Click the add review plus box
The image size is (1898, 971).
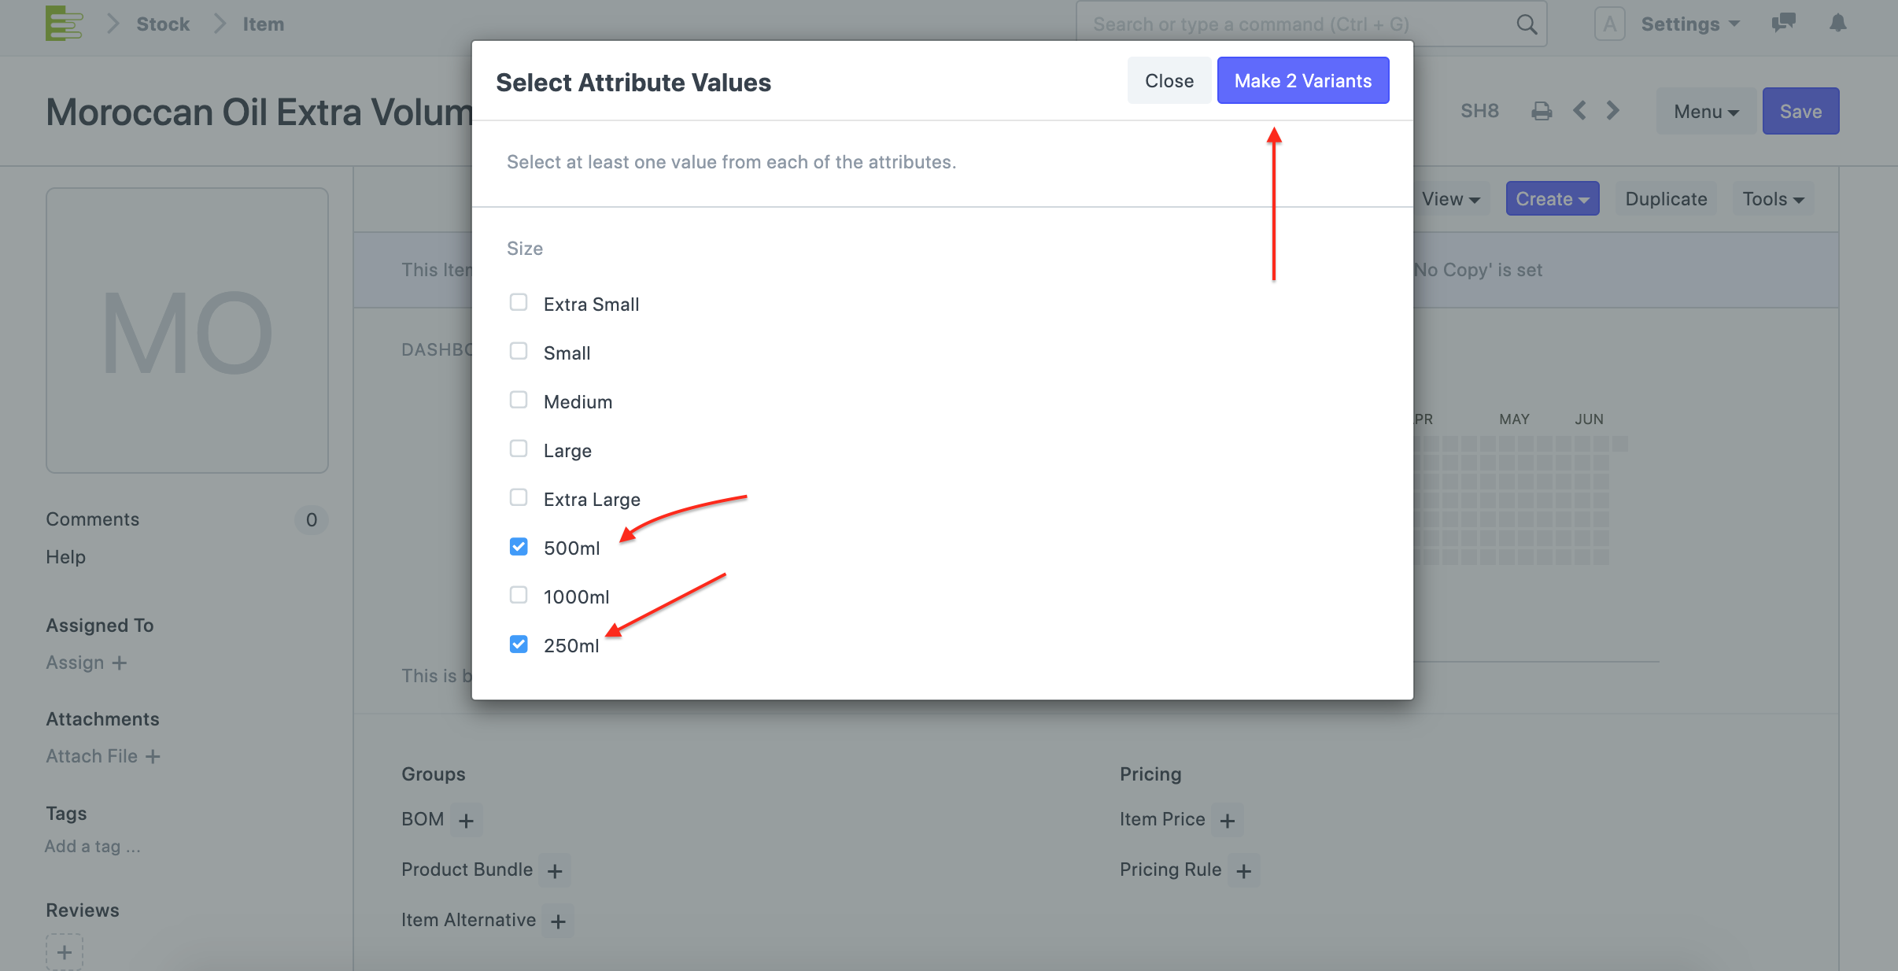65,952
